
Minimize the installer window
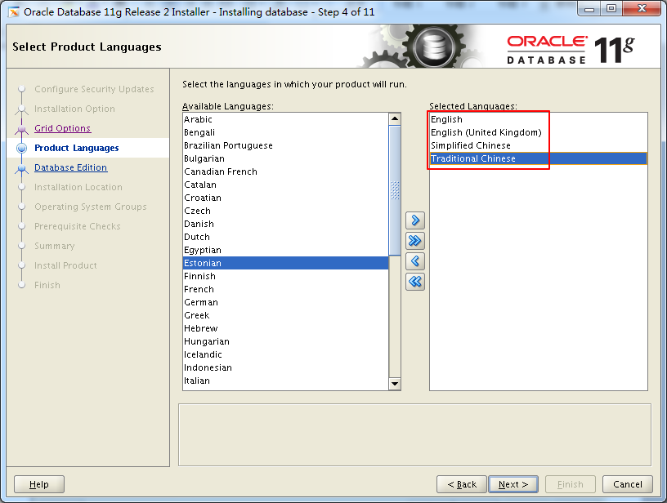(589, 8)
